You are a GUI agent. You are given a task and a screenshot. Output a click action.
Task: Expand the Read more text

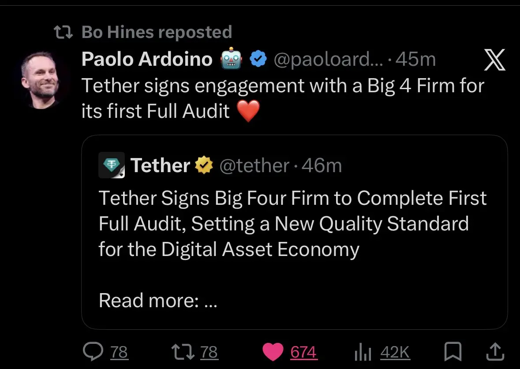pyautogui.click(x=158, y=301)
